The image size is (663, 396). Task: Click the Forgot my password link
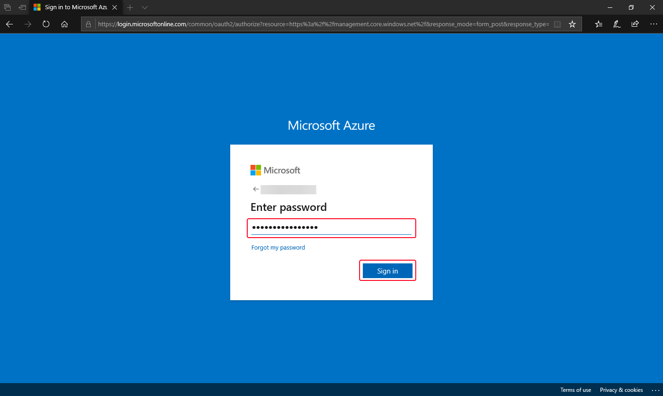point(278,247)
